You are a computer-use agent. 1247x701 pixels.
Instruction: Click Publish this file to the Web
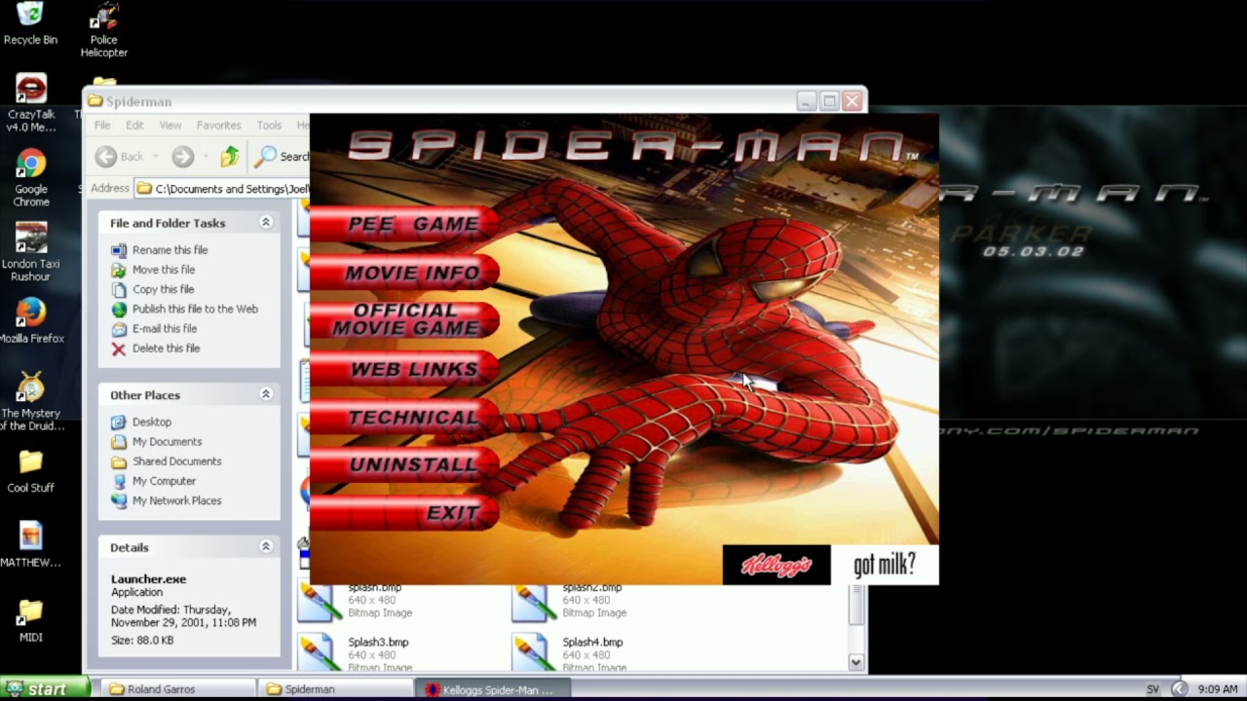tap(195, 309)
